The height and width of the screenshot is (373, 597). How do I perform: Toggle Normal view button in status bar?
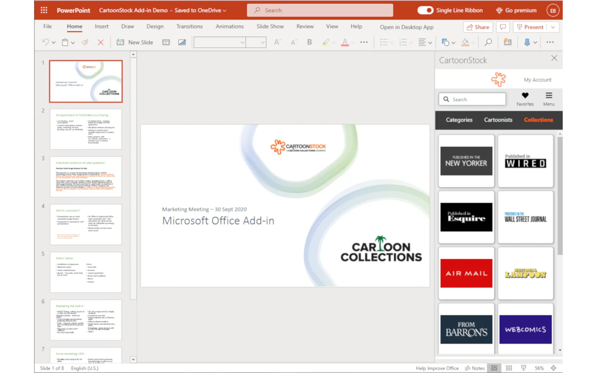(x=494, y=368)
